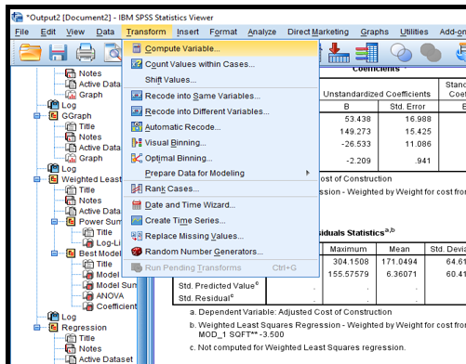The width and height of the screenshot is (466, 364).
Task: Select Log item above GGraph in outline
Action: 69,105
